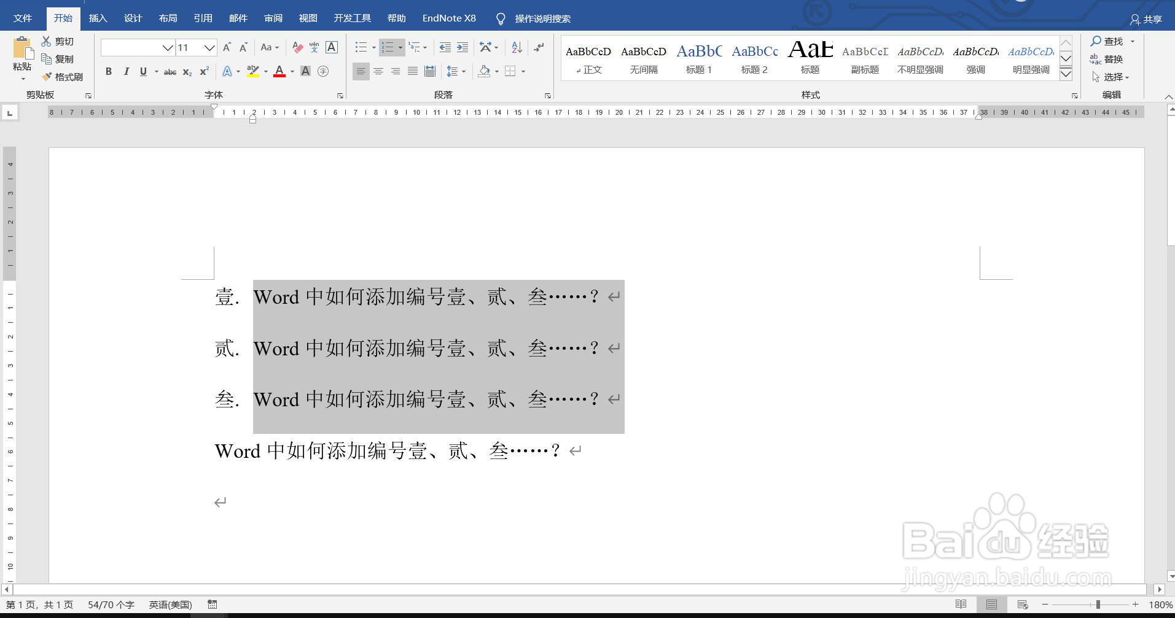Apply the 无间隔 style
The height and width of the screenshot is (618, 1175).
coord(644,59)
